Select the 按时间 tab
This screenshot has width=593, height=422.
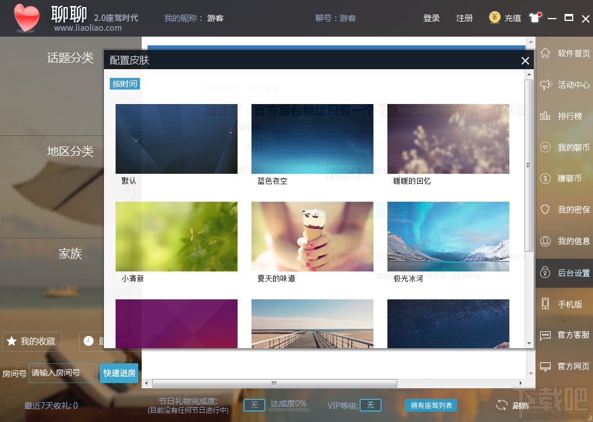pos(125,84)
